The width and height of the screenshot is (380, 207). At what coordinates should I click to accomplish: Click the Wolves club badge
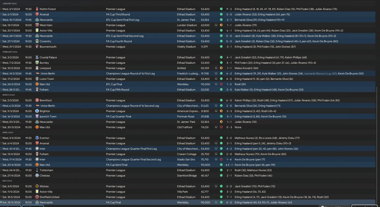(x=37, y=186)
